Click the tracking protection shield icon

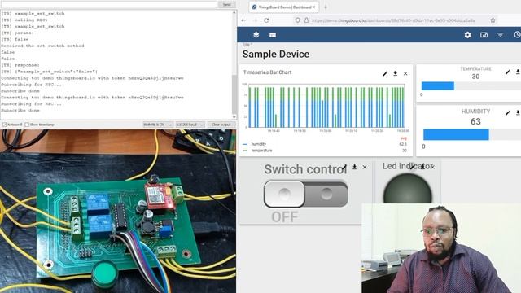pos(297,20)
